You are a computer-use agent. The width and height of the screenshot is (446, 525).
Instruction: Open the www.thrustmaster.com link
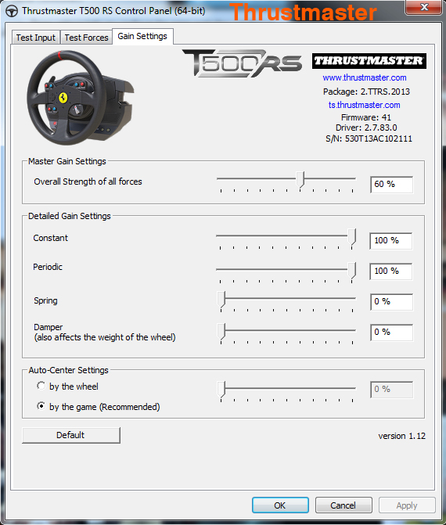coord(365,77)
